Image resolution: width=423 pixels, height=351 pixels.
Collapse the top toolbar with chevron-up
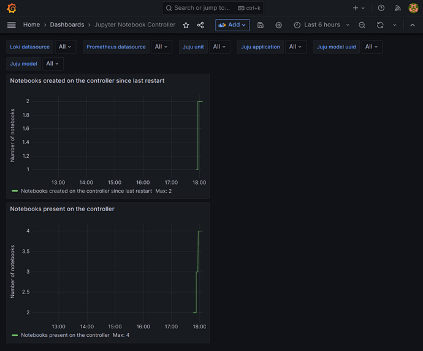413,25
